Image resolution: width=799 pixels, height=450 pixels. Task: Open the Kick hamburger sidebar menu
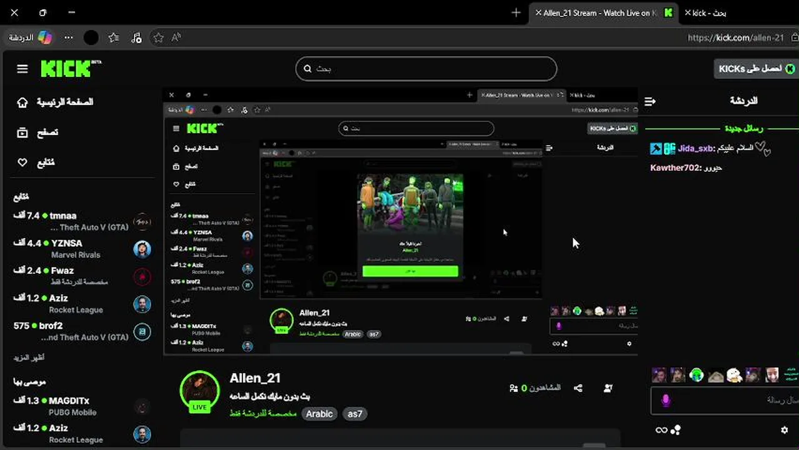point(23,69)
